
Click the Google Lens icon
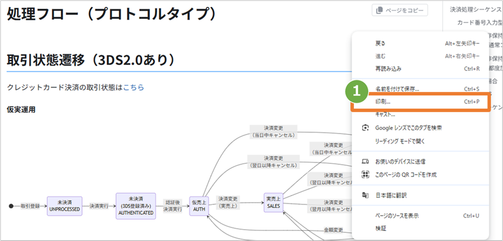pos(365,128)
